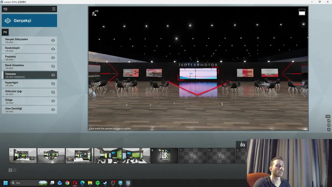Toggle the F8 quality key

(x=328, y=121)
